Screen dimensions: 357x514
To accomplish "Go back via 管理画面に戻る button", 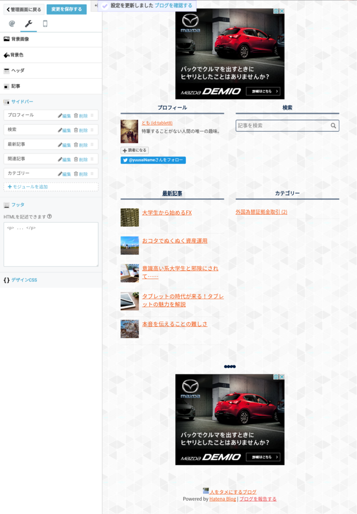I will (24, 10).
